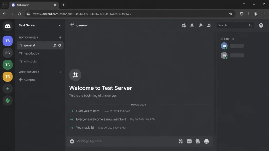This screenshot has width=269, height=151.
Task: Open the emoji picker
Action: tap(206, 141)
